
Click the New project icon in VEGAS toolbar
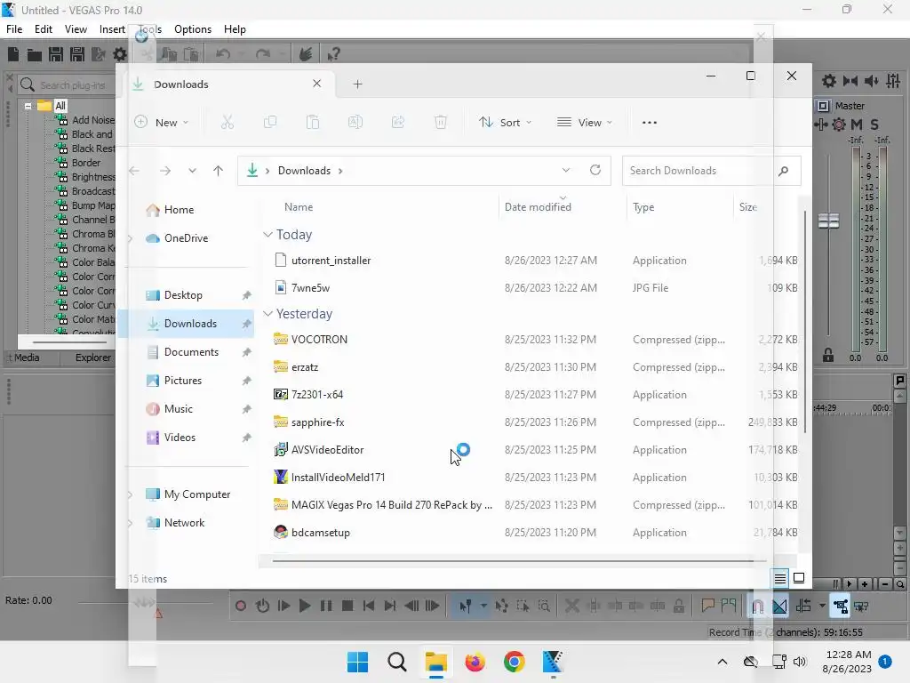pyautogui.click(x=13, y=54)
